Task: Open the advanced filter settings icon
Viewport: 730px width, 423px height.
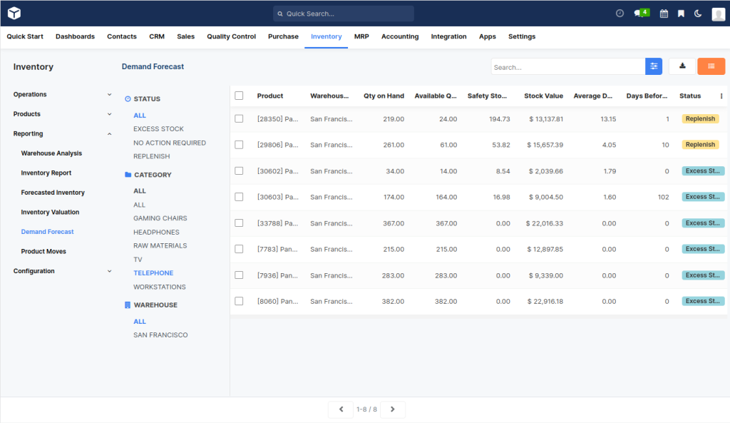Action: click(x=654, y=66)
